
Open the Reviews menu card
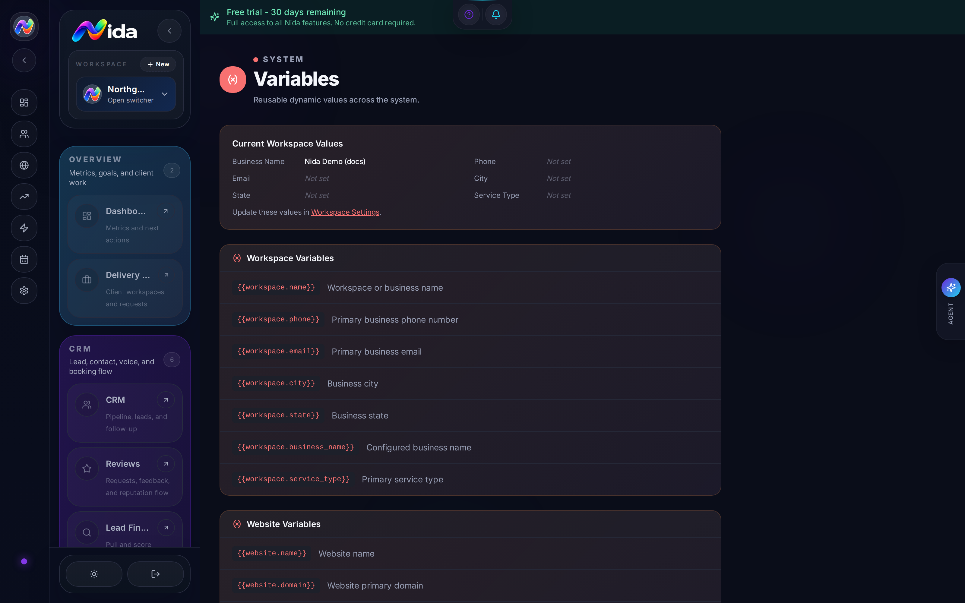(125, 477)
